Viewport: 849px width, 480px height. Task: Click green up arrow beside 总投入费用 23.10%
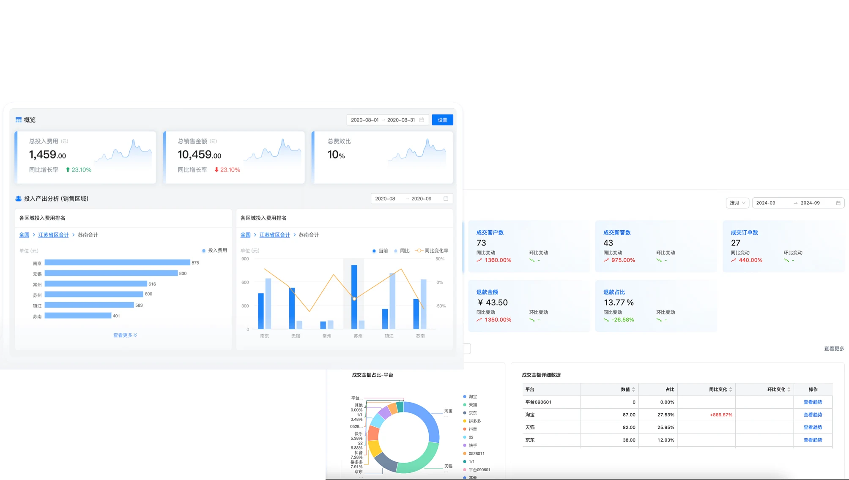coord(68,170)
